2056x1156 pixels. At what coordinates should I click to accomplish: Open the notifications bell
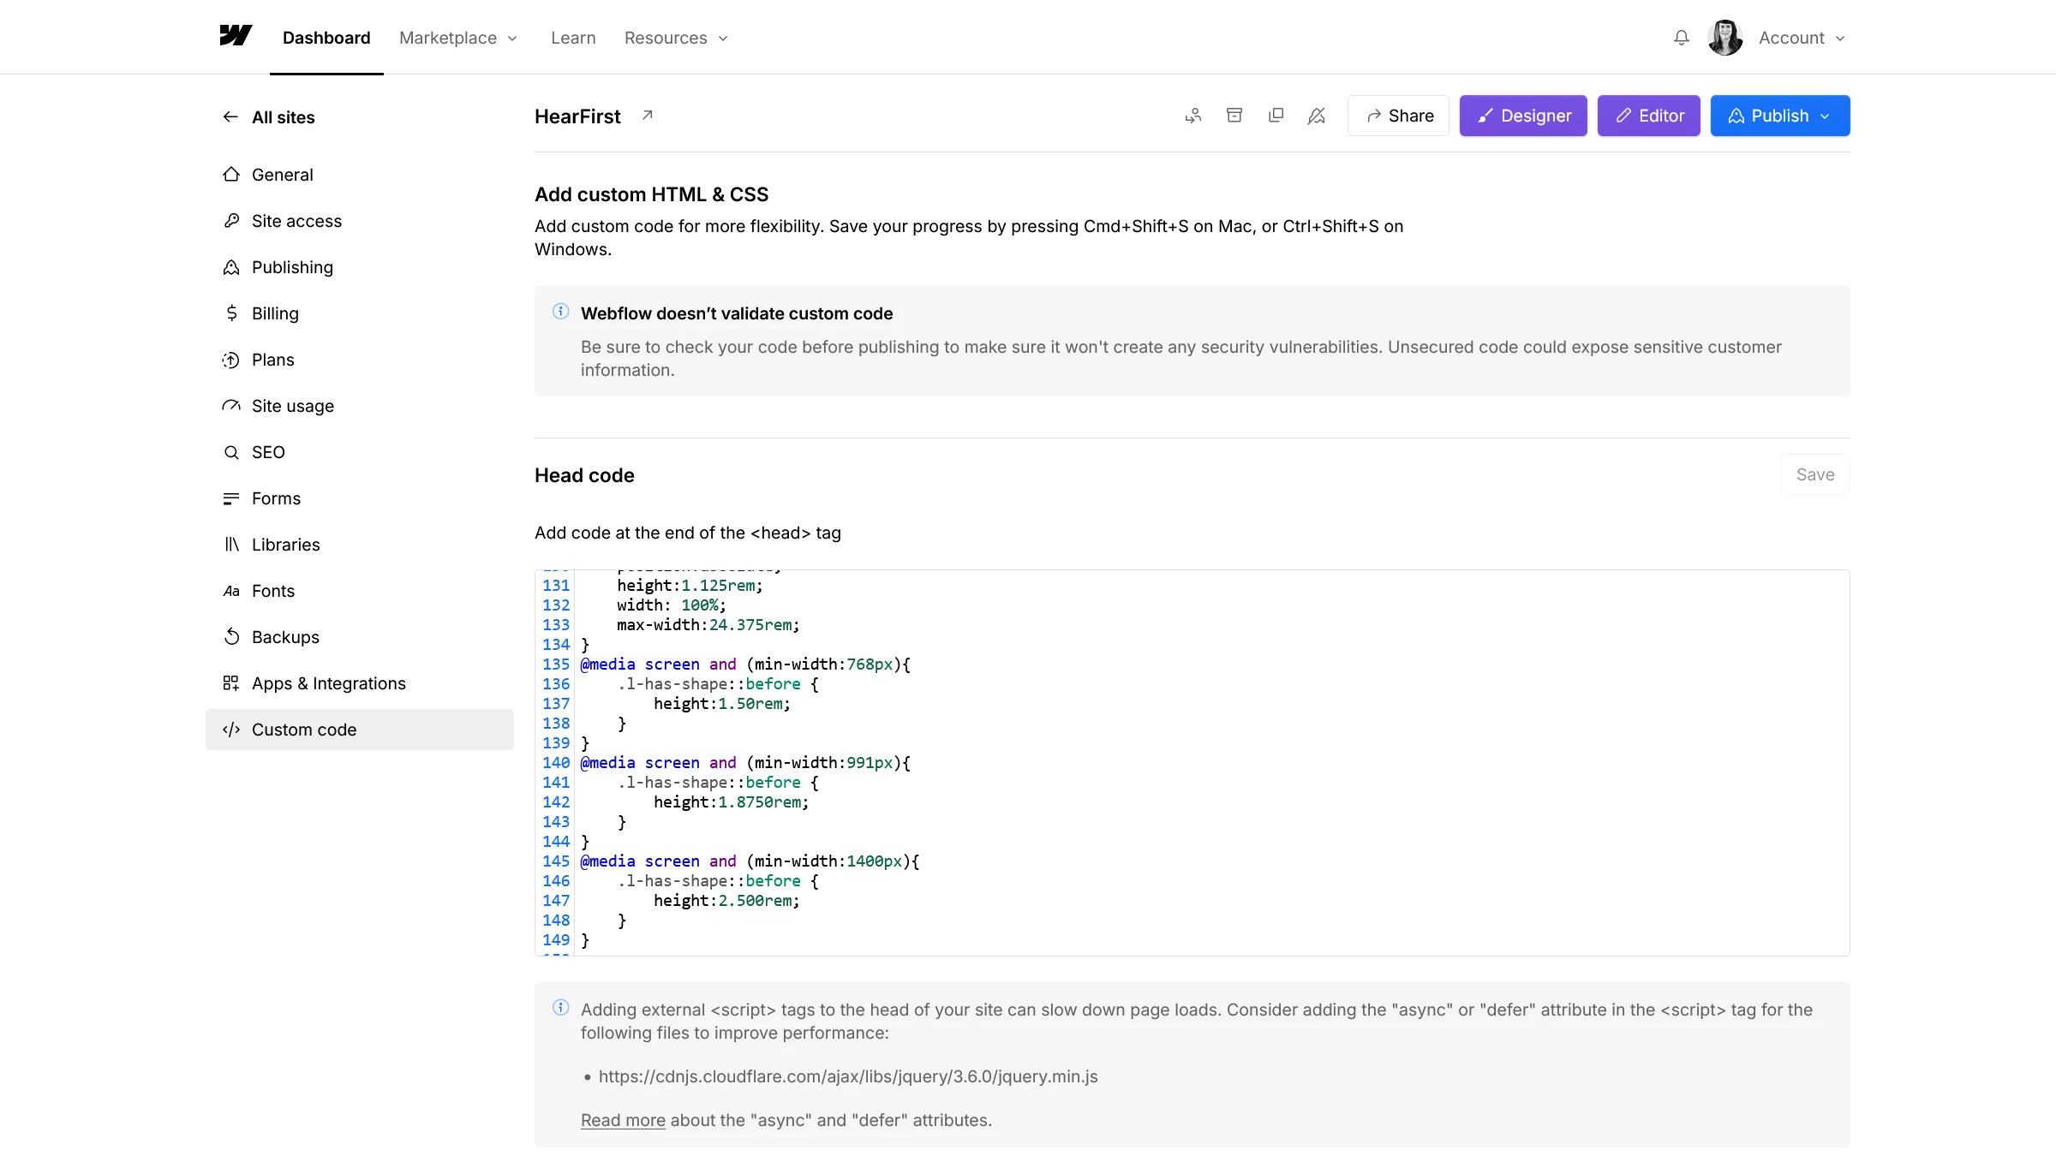point(1680,38)
